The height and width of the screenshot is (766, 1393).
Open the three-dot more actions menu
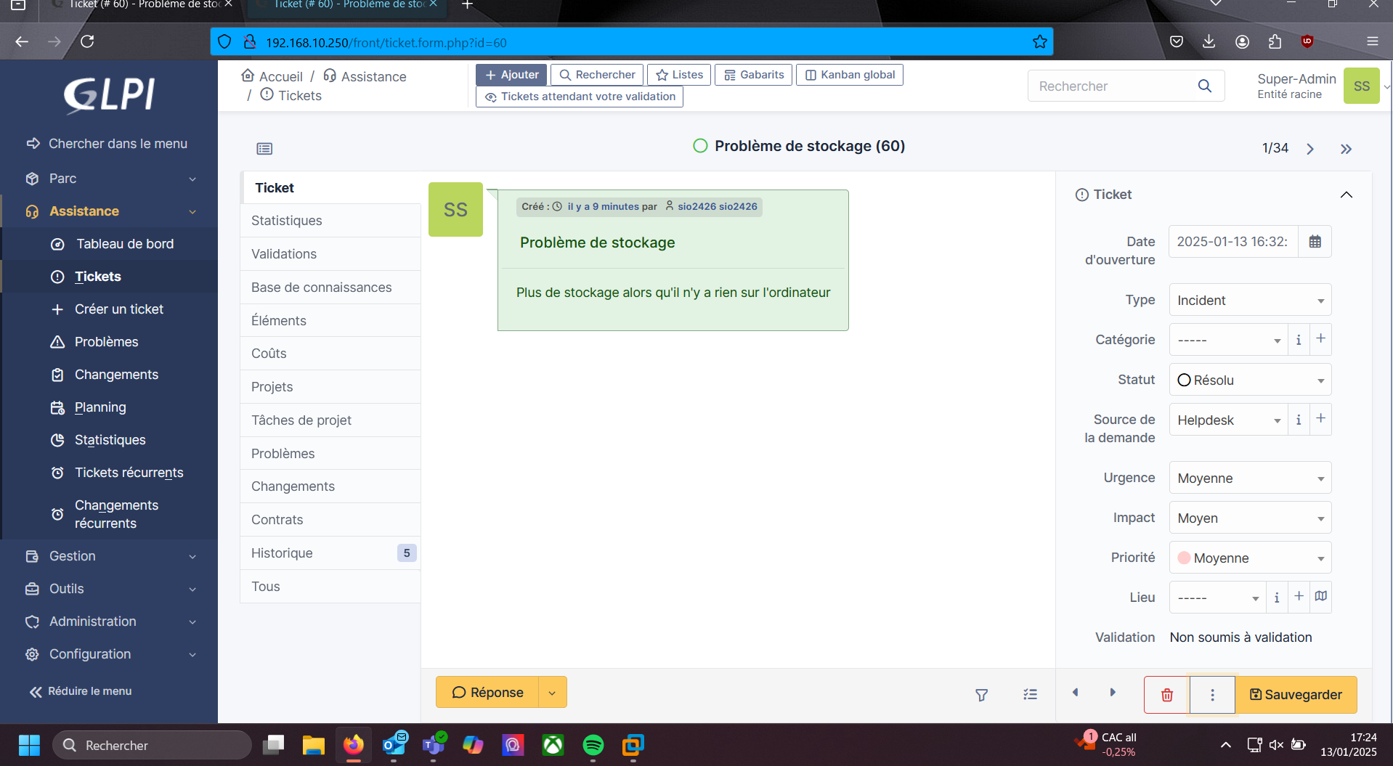pyautogui.click(x=1212, y=695)
